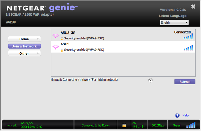The width and height of the screenshot is (201, 131).
Task: Click the Signal label in status bar
Action: coord(177,125)
